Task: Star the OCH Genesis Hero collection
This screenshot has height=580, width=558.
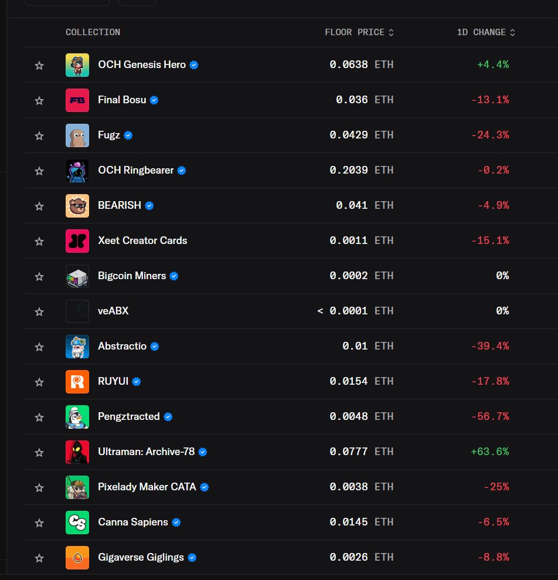Action: click(39, 66)
